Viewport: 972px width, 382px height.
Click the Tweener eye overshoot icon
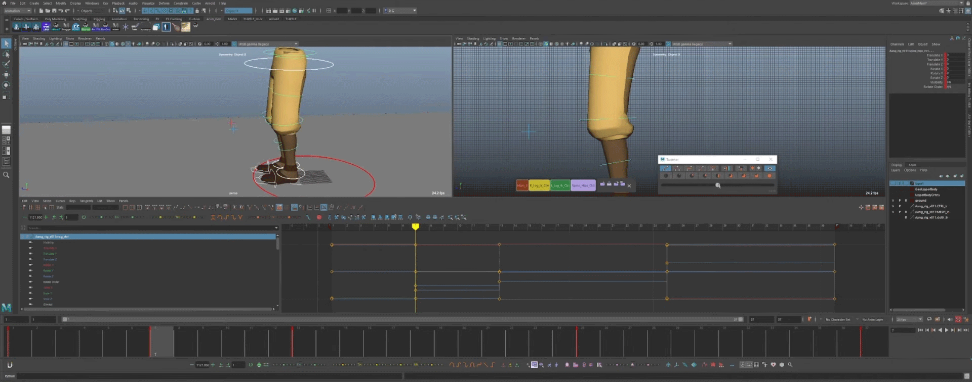click(x=769, y=168)
